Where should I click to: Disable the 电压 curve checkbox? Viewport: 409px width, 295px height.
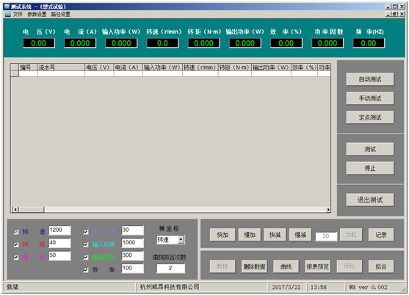pyautogui.click(x=16, y=257)
